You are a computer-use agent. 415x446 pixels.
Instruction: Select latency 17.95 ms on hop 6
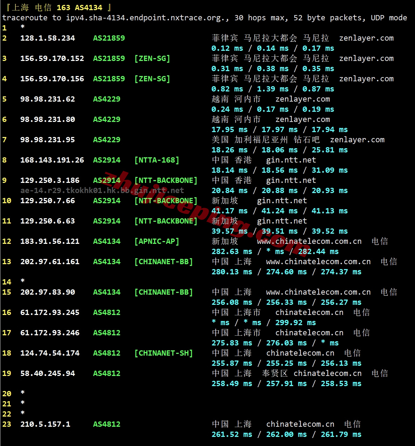click(229, 130)
